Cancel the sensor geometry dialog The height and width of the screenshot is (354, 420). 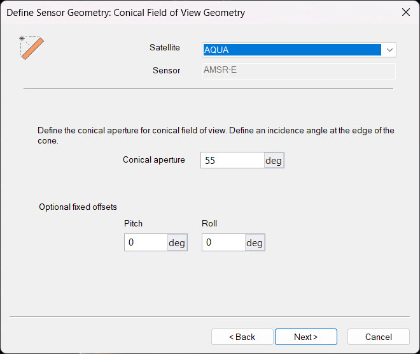click(x=378, y=337)
